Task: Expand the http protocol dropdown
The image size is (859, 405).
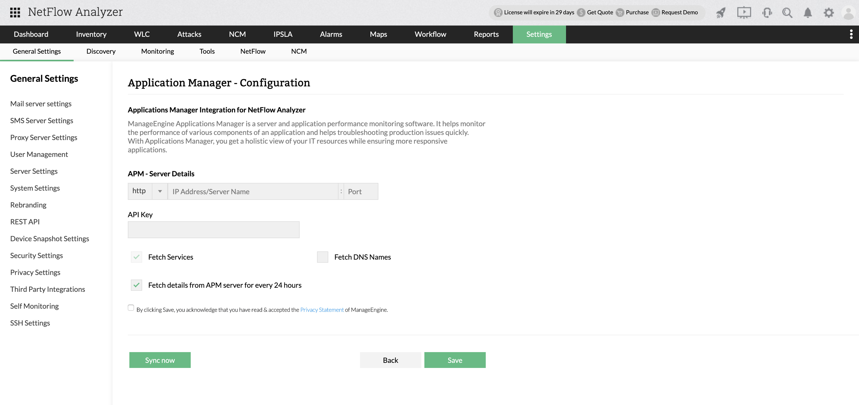Action: (x=160, y=191)
